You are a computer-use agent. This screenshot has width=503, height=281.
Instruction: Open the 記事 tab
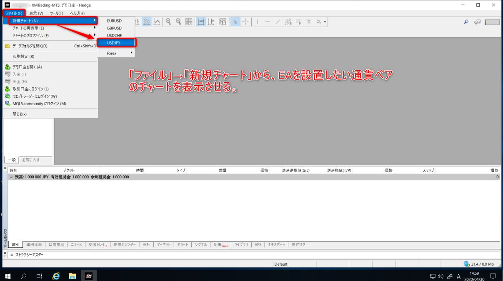[220, 245]
